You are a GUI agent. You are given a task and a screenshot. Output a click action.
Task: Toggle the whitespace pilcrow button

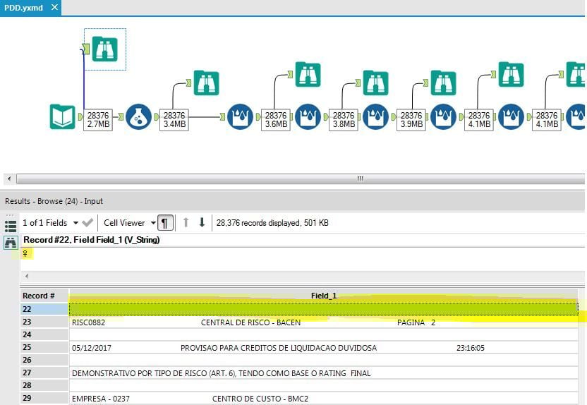click(x=164, y=223)
